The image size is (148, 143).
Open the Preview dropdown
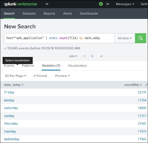(x=62, y=76)
